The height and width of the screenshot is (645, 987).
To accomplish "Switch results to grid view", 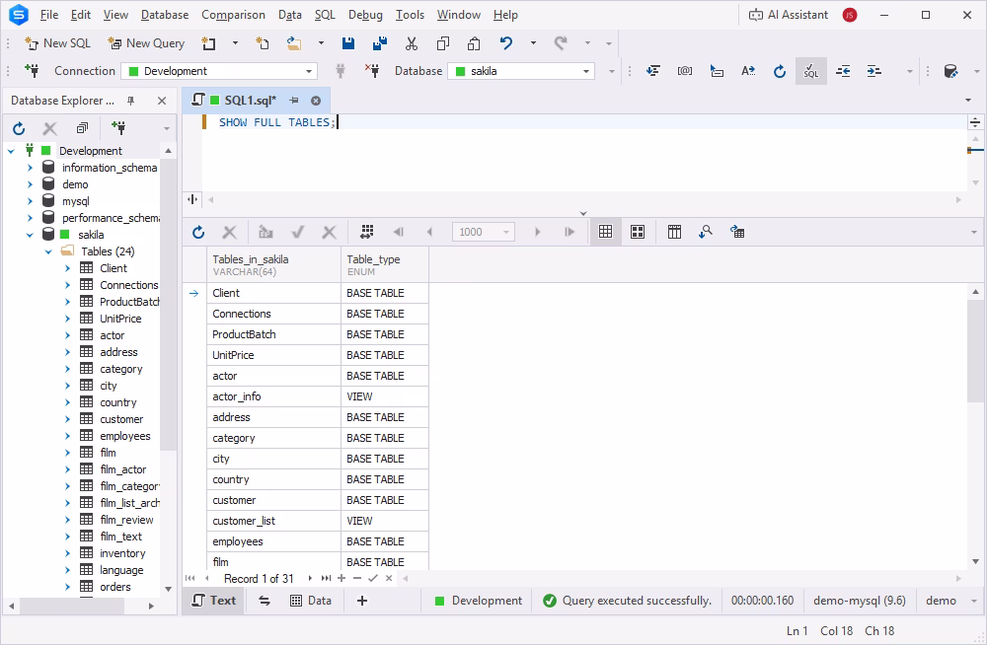I will click(x=606, y=232).
